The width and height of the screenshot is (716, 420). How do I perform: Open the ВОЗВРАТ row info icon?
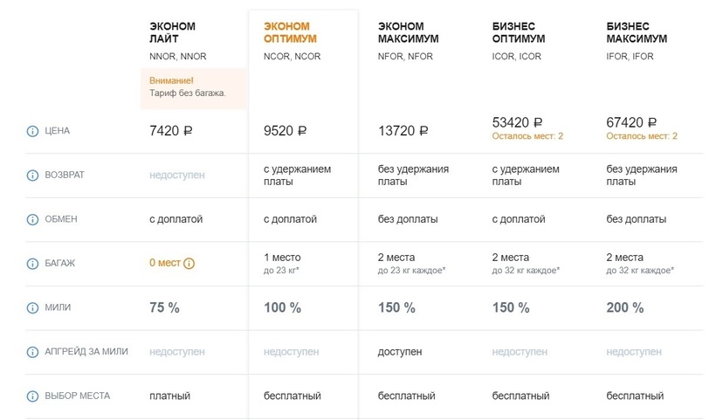[33, 176]
